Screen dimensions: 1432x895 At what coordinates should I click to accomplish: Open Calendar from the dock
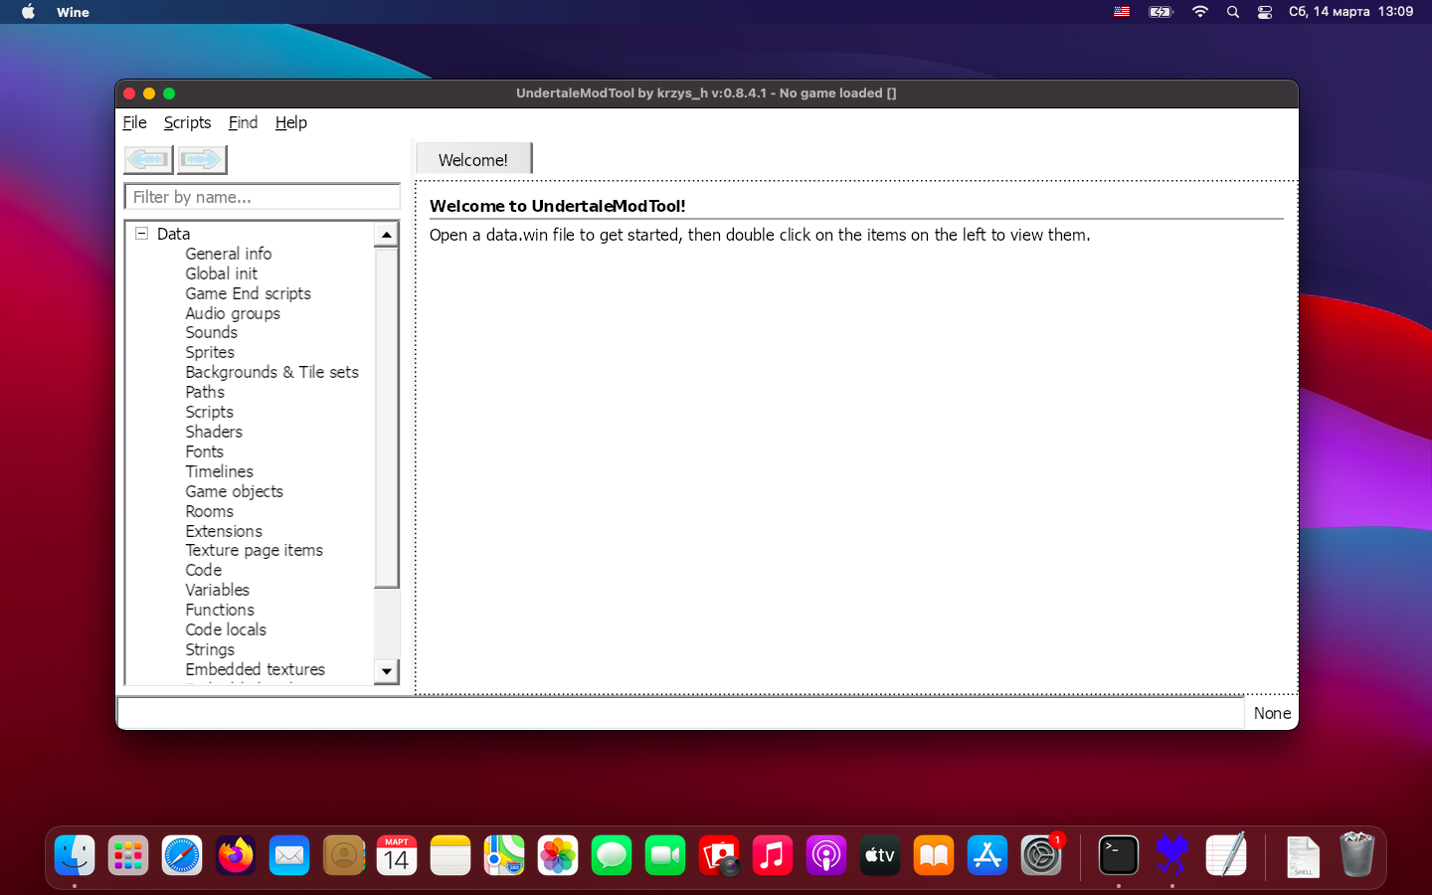coord(397,855)
